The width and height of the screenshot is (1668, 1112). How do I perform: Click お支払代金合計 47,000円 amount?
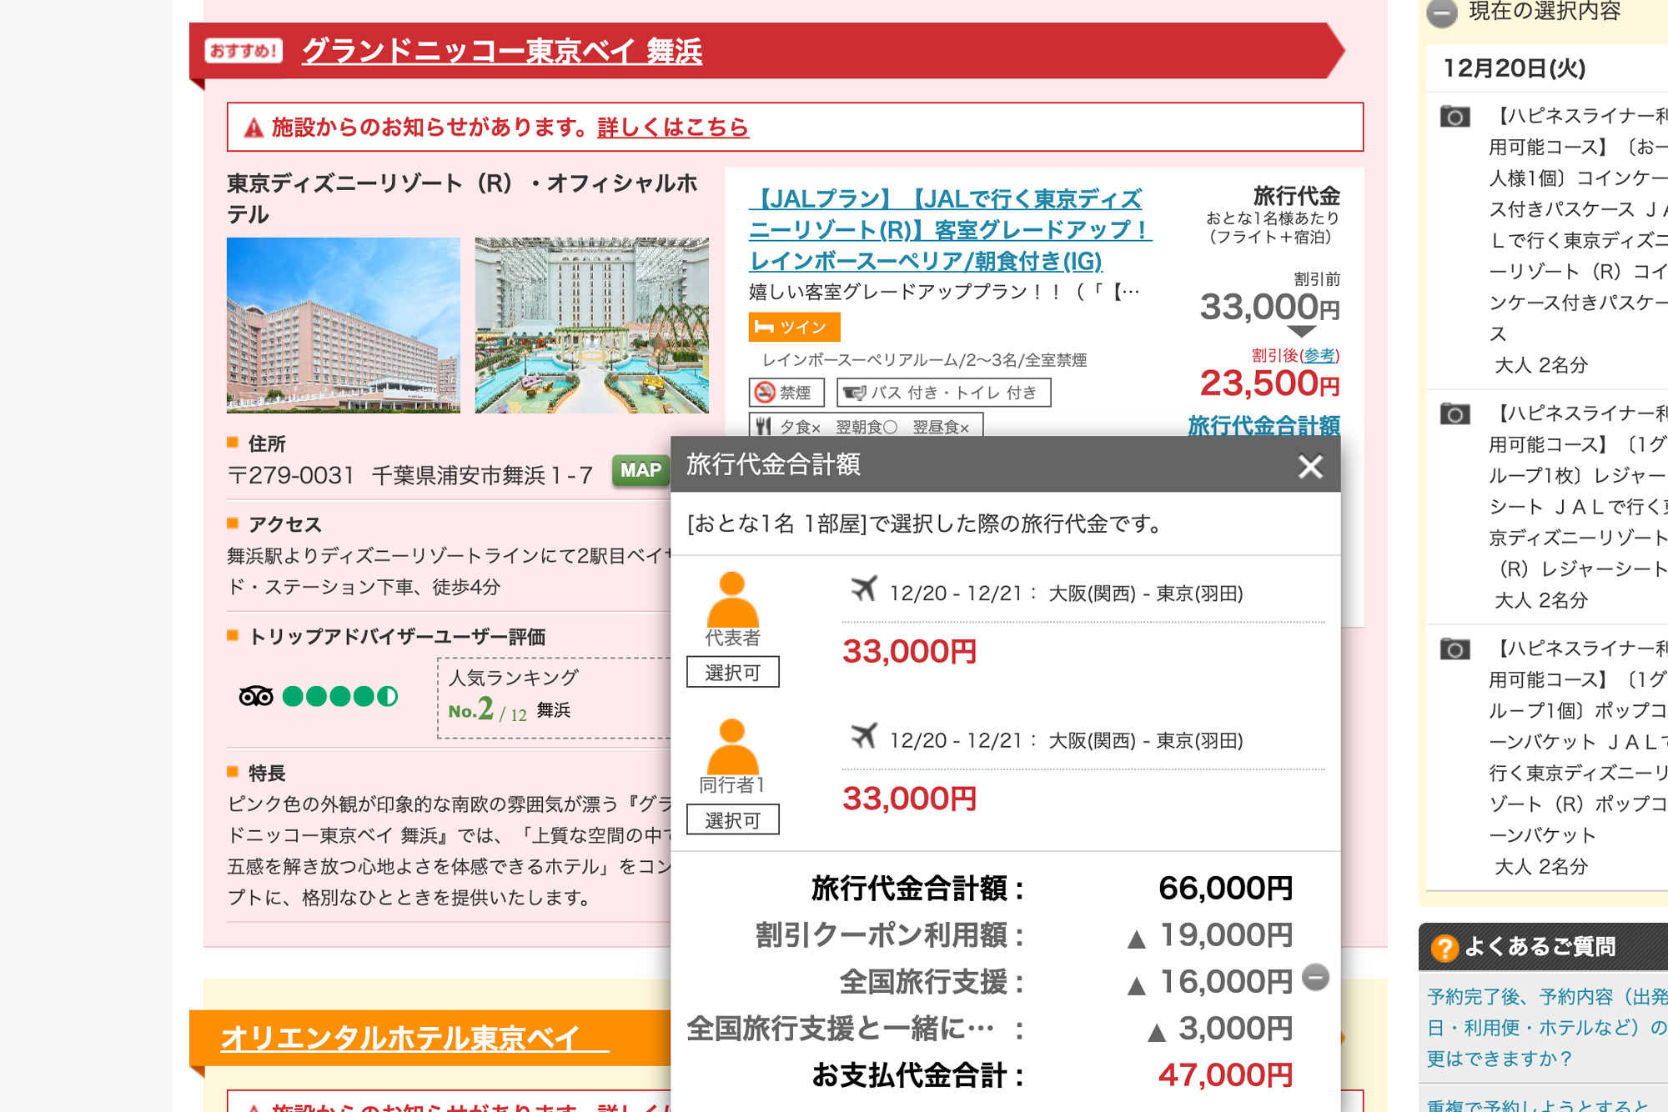point(1225,1075)
